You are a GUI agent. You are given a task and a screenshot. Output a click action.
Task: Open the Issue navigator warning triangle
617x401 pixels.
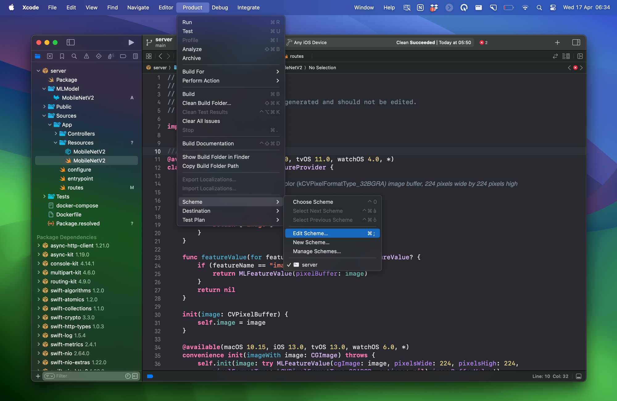coord(86,56)
